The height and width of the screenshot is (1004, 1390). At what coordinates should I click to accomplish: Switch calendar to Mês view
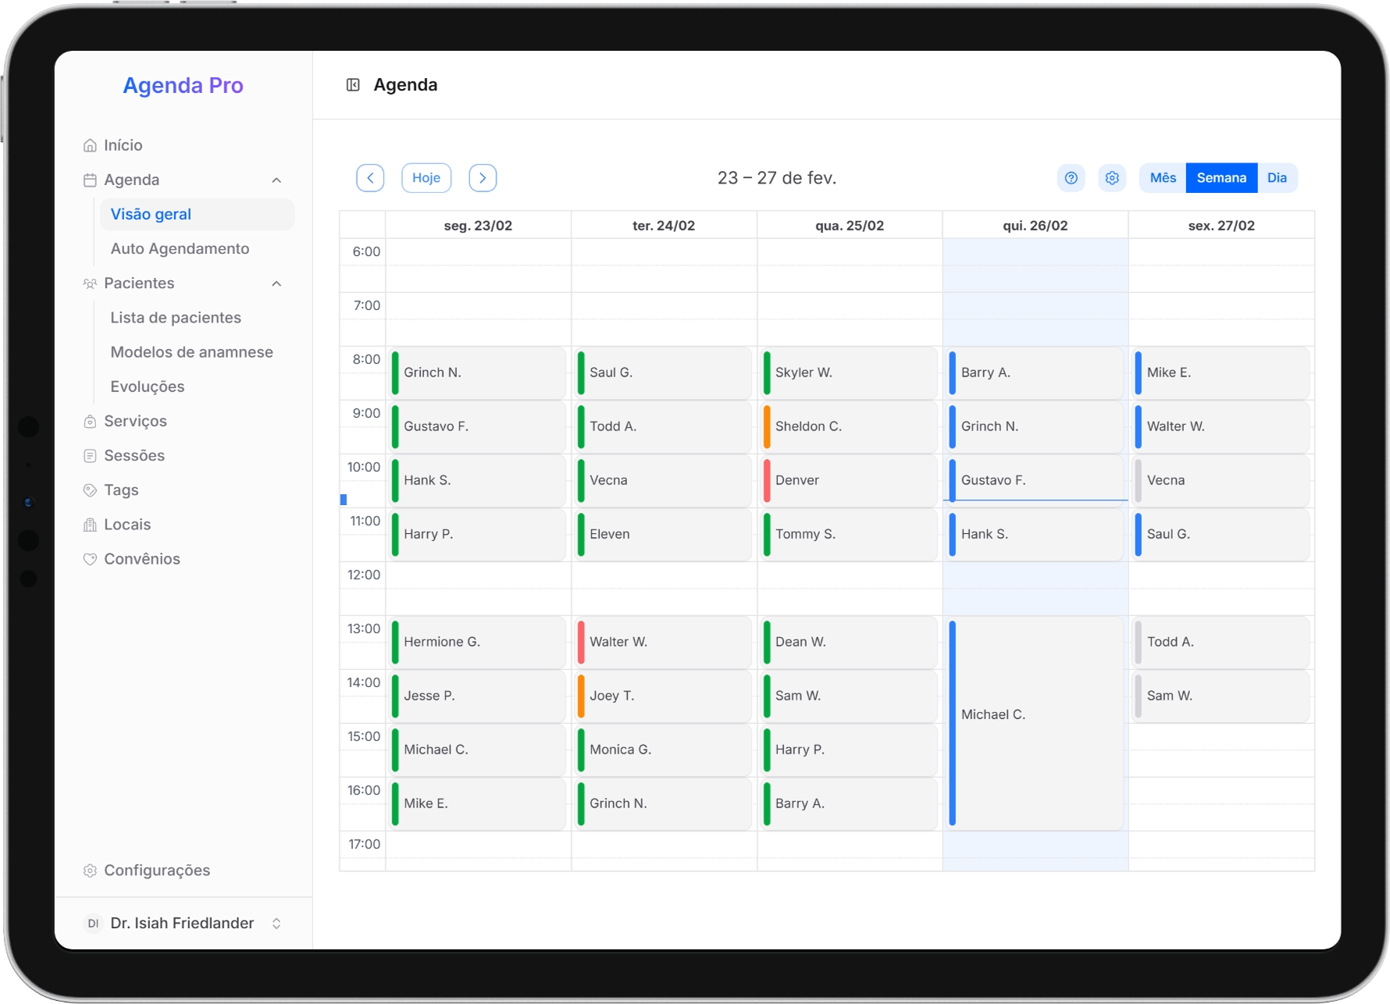point(1162,178)
